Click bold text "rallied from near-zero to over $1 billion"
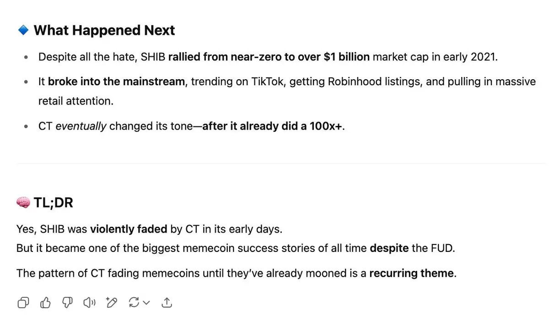The image size is (549, 322). coord(269,57)
